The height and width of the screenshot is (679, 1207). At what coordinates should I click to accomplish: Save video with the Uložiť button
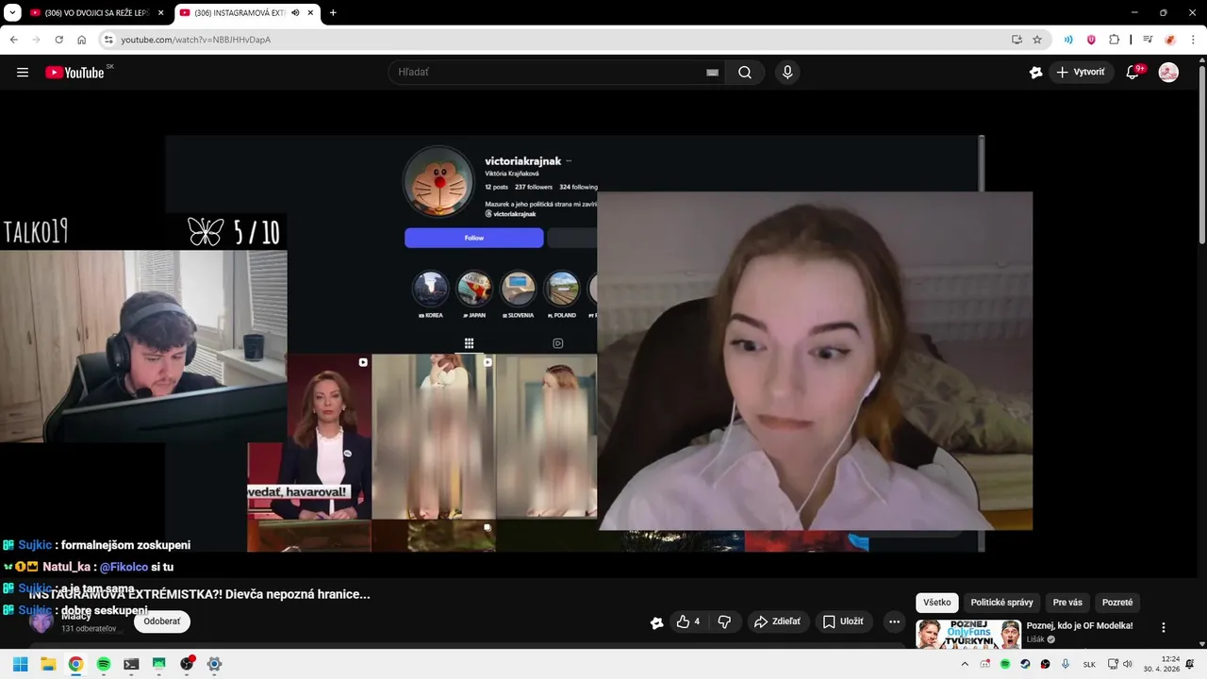click(x=843, y=621)
